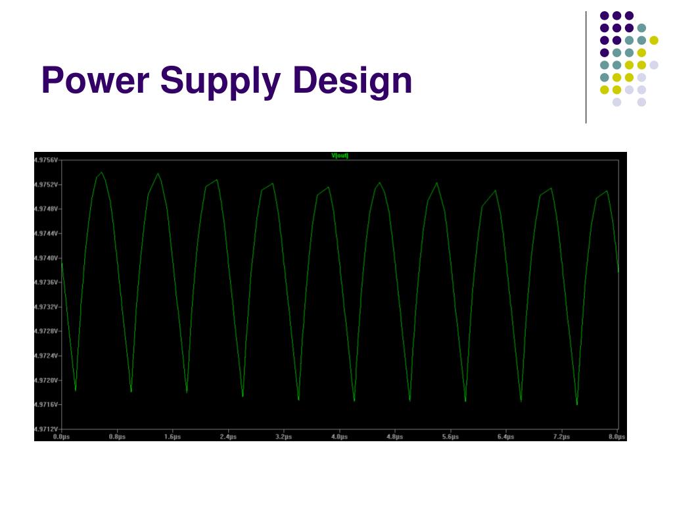Click the 1.6µs time axis label
The width and height of the screenshot is (673, 505).
pyautogui.click(x=173, y=437)
